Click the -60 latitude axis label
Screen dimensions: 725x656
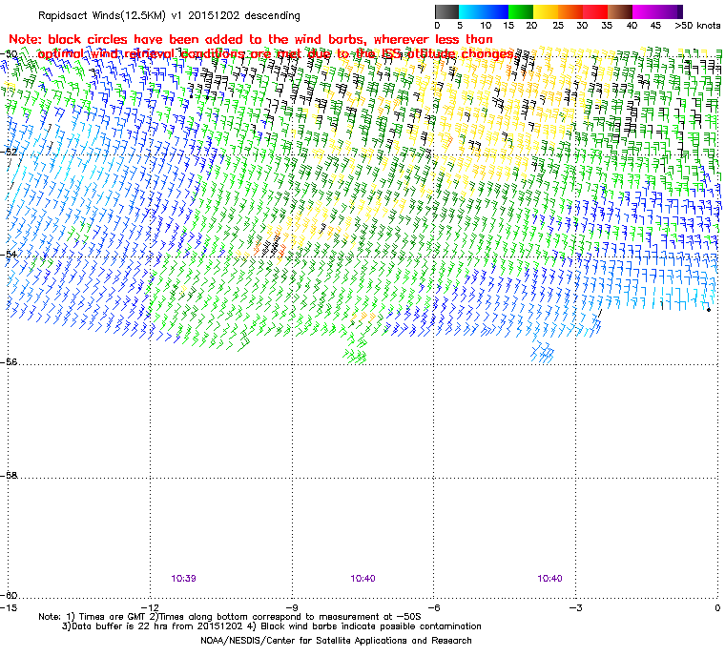click(x=9, y=595)
